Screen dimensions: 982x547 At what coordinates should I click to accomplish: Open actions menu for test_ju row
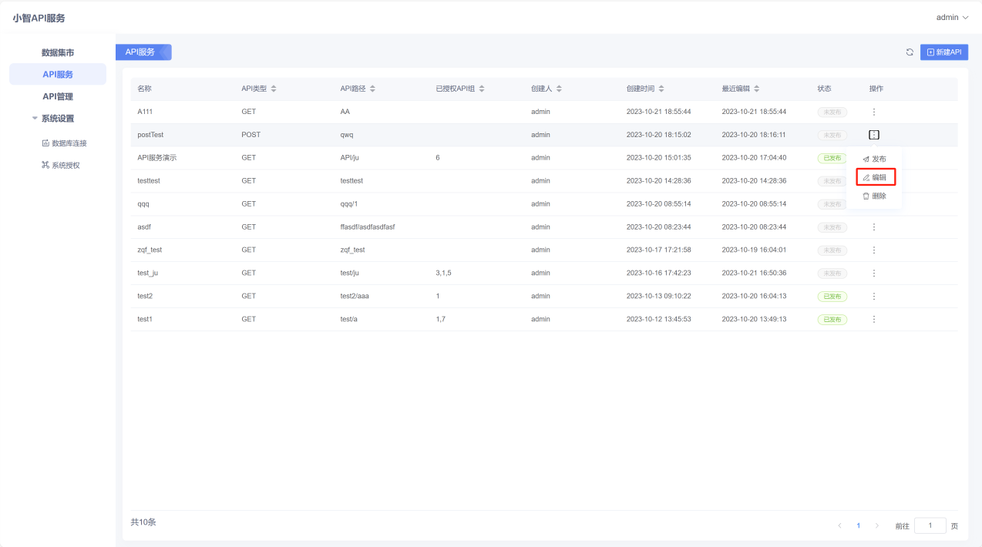pyautogui.click(x=873, y=273)
